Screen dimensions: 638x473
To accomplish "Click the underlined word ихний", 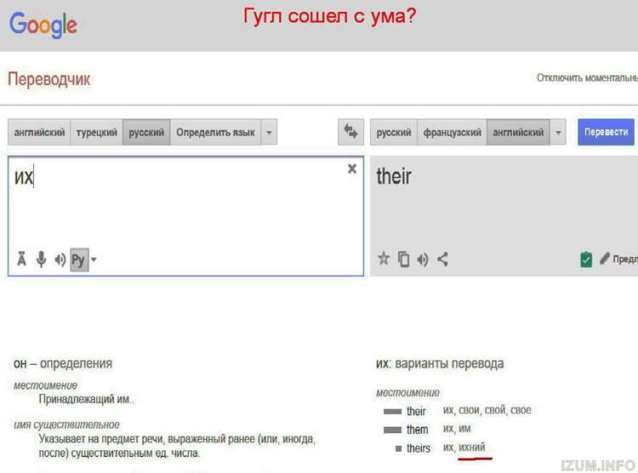I will coord(472,447).
